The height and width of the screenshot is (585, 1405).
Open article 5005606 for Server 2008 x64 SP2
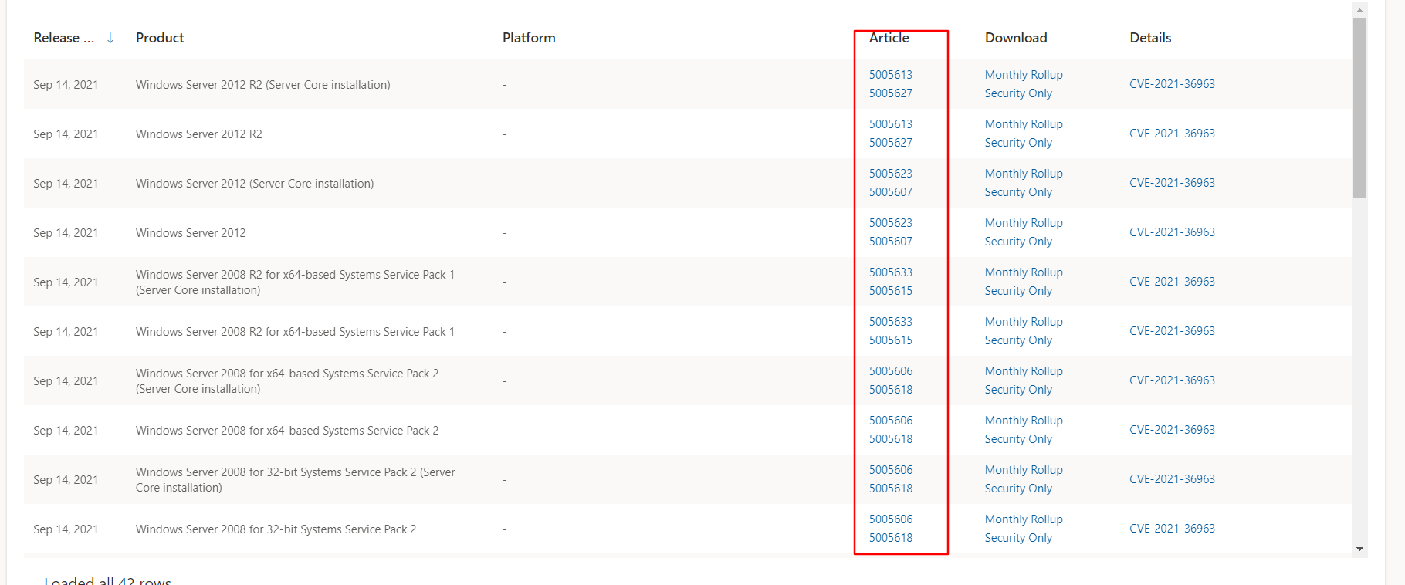(x=891, y=421)
